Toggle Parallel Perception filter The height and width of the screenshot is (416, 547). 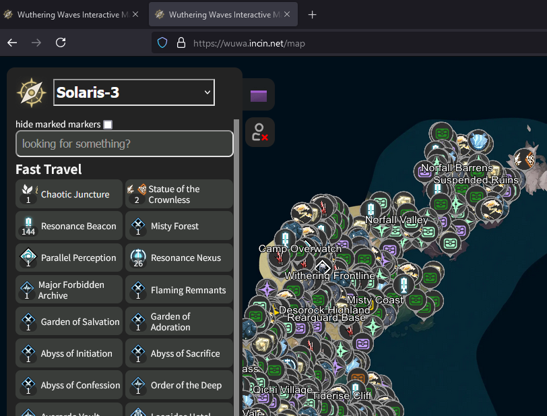(x=69, y=258)
